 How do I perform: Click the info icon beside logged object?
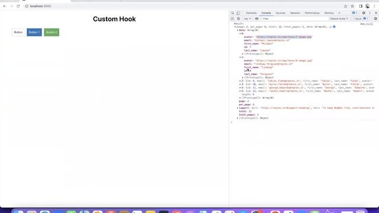click(334, 27)
